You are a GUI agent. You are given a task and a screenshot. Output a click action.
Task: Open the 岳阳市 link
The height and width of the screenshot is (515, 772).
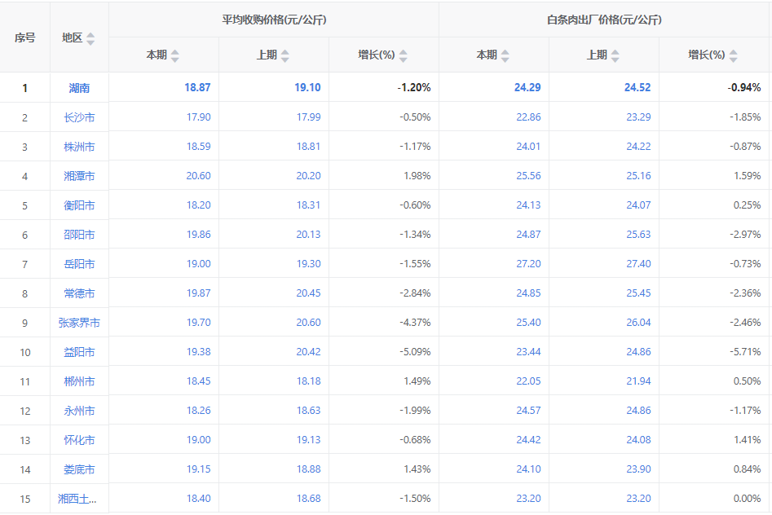tap(79, 264)
